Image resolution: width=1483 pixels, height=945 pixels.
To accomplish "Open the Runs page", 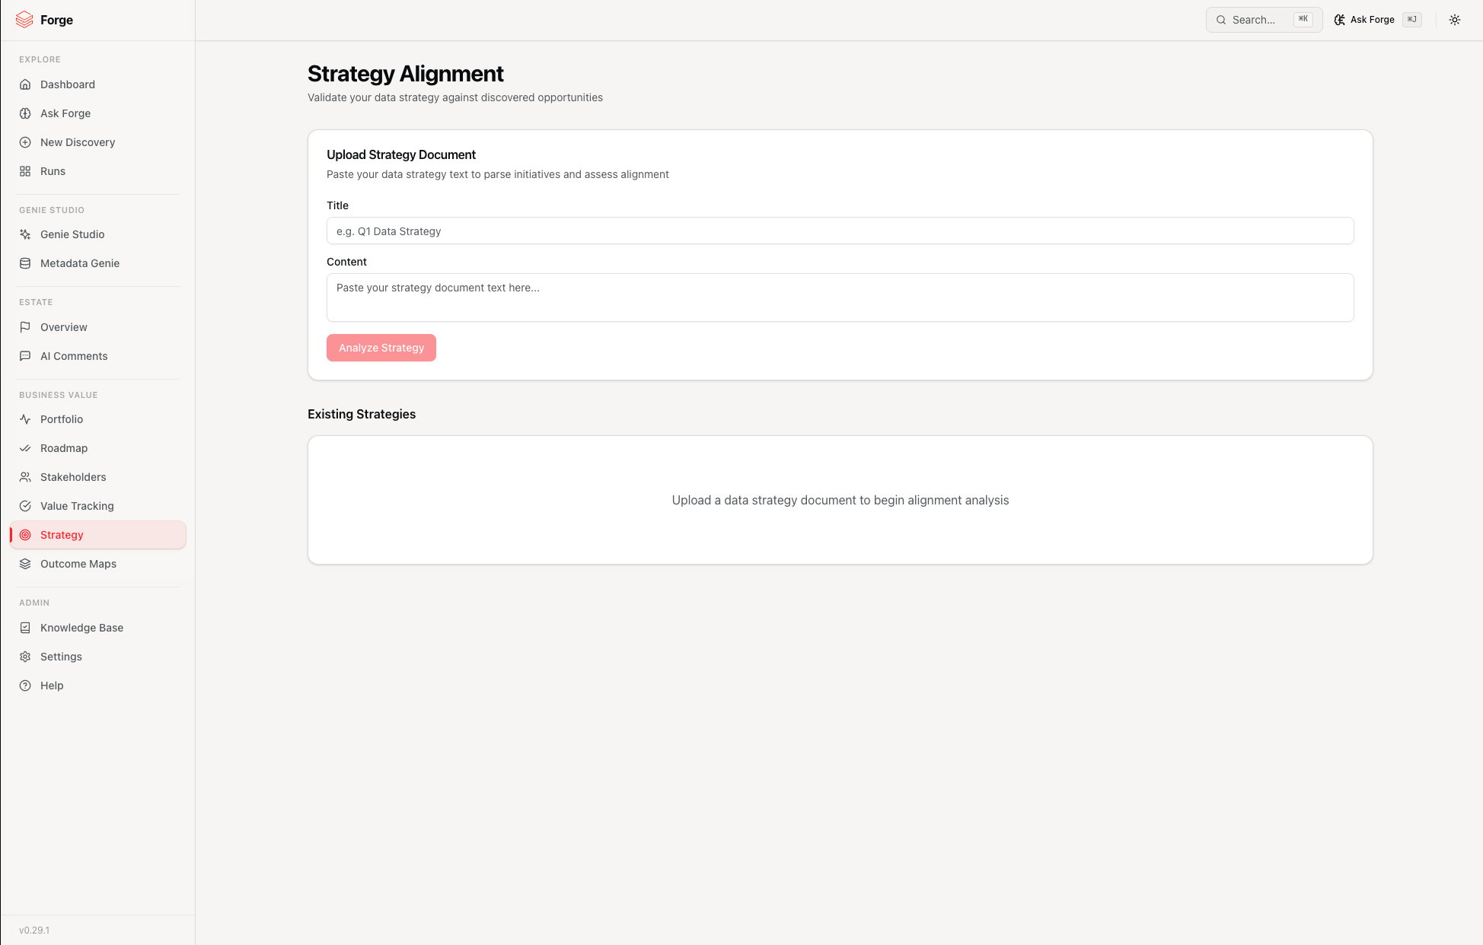I will 98,171.
